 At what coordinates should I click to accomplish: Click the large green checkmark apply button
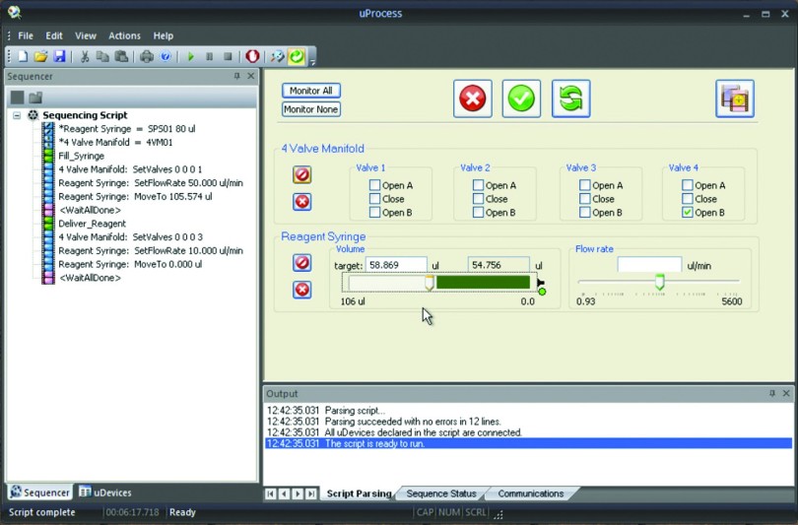coord(521,98)
